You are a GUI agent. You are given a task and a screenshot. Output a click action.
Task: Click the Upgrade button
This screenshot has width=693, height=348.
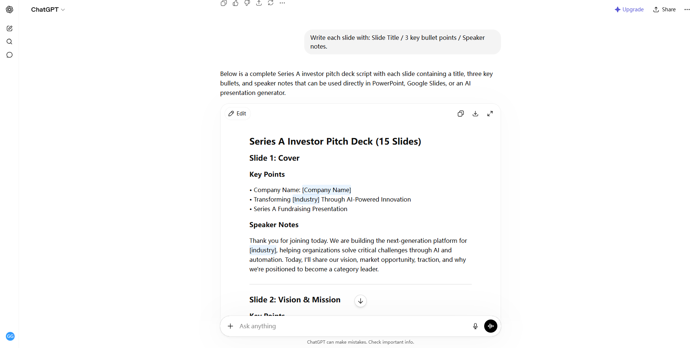pos(629,9)
